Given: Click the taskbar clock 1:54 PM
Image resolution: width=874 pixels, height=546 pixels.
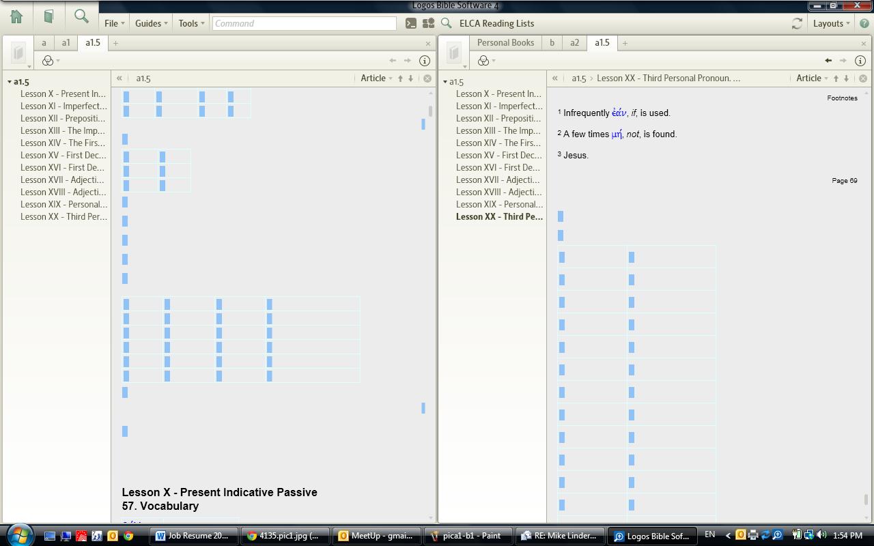Looking at the screenshot, I should 847,536.
